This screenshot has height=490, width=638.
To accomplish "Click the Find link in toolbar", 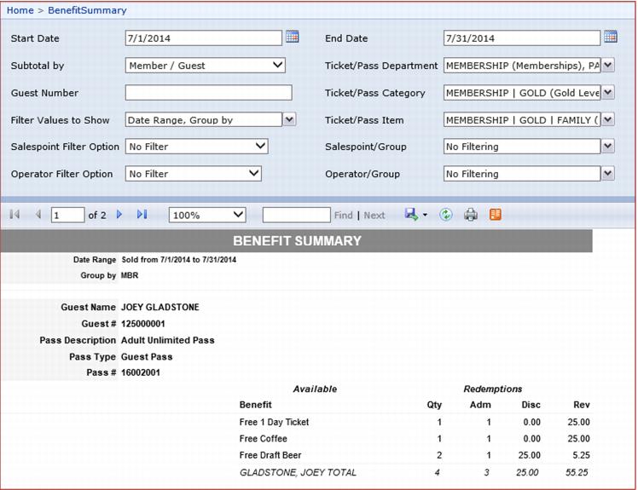I will (x=343, y=216).
